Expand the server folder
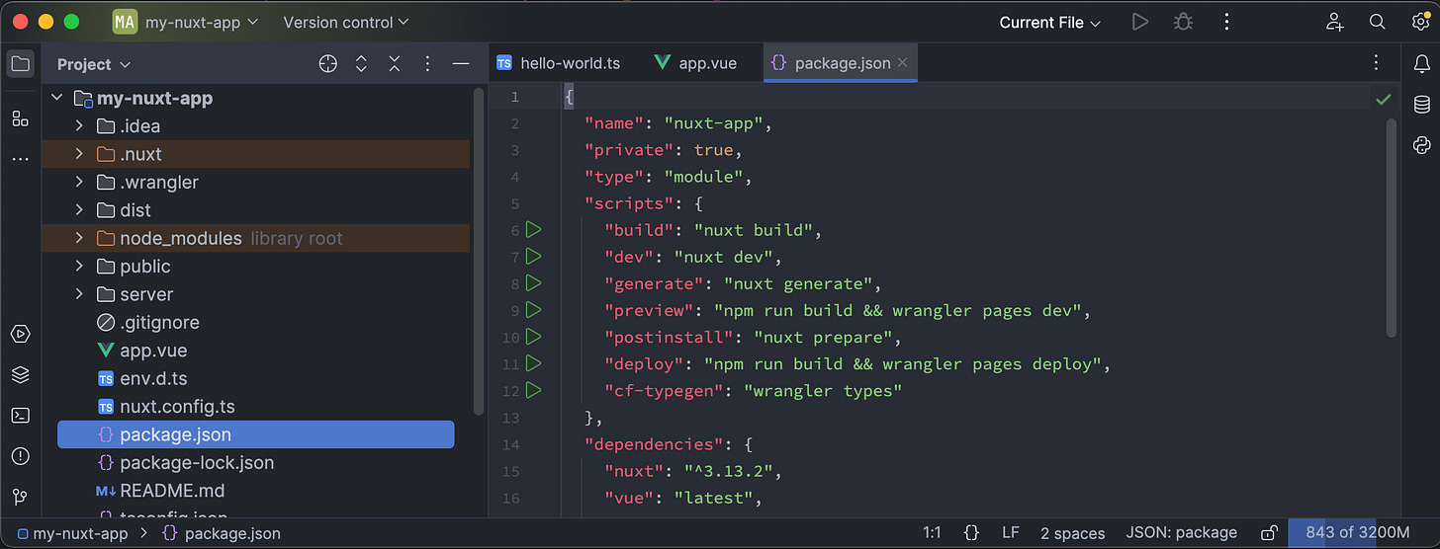The image size is (1440, 549). coord(80,294)
